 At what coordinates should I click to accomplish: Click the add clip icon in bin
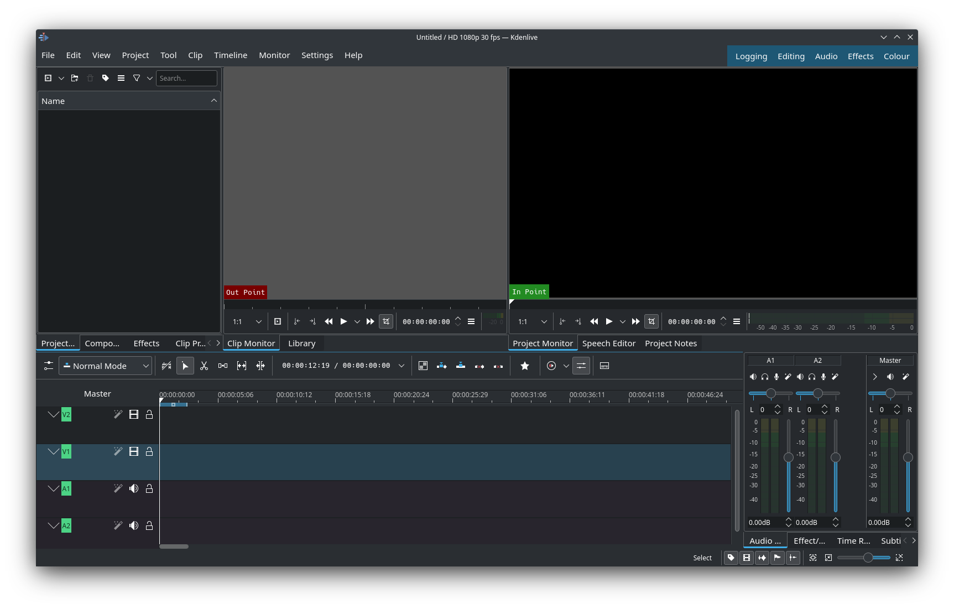[x=48, y=78]
